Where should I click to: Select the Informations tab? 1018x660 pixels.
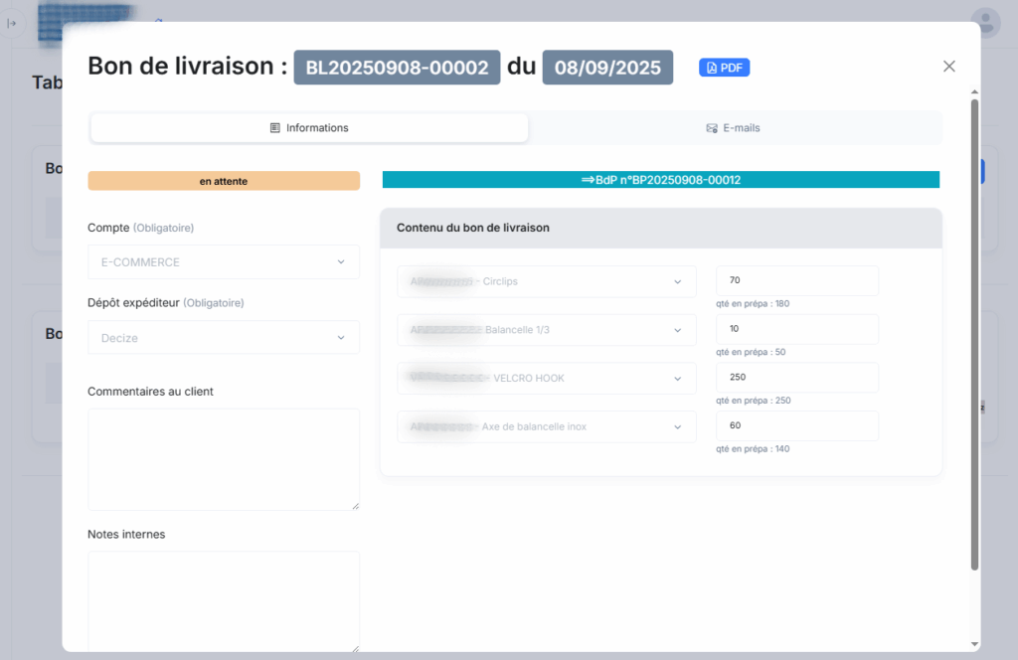[309, 128]
